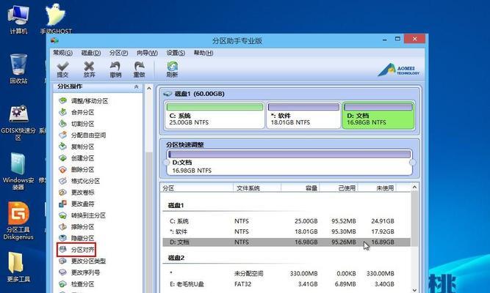Click the D:文档 quick adjust bar
Screen dimensions: 490x293
(x=289, y=162)
